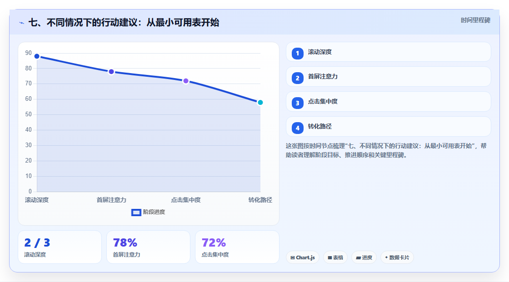Click the 进度 tag
This screenshot has width=509, height=282.
coord(364,257)
